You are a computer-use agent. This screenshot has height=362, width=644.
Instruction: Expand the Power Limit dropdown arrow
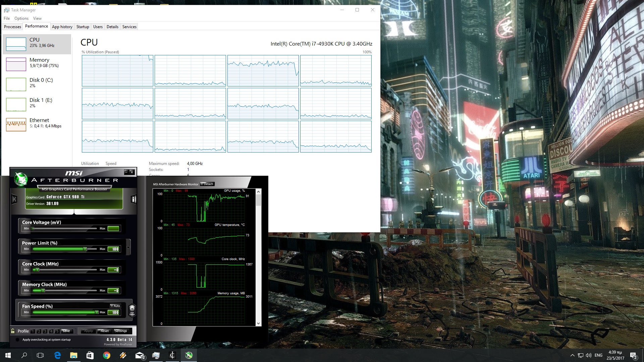click(128, 248)
